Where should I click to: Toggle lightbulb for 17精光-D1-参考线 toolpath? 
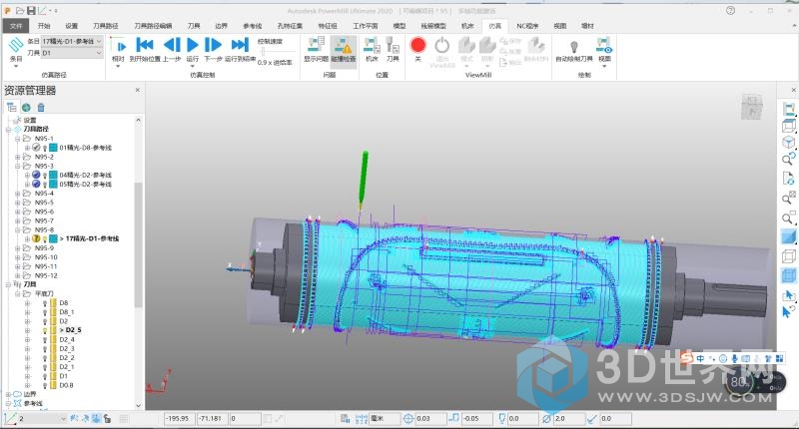pos(45,238)
